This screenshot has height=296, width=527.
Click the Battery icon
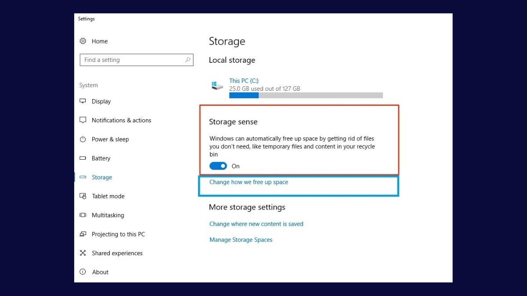(83, 158)
